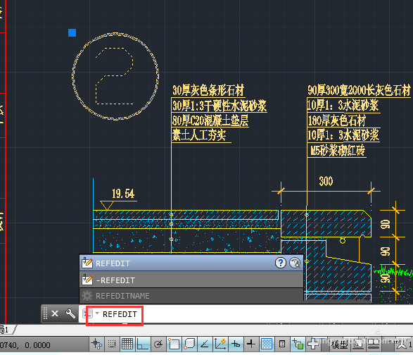Select the elevation triangle marker

click(x=107, y=206)
